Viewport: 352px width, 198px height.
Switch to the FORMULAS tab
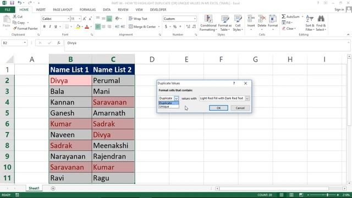pos(87,10)
